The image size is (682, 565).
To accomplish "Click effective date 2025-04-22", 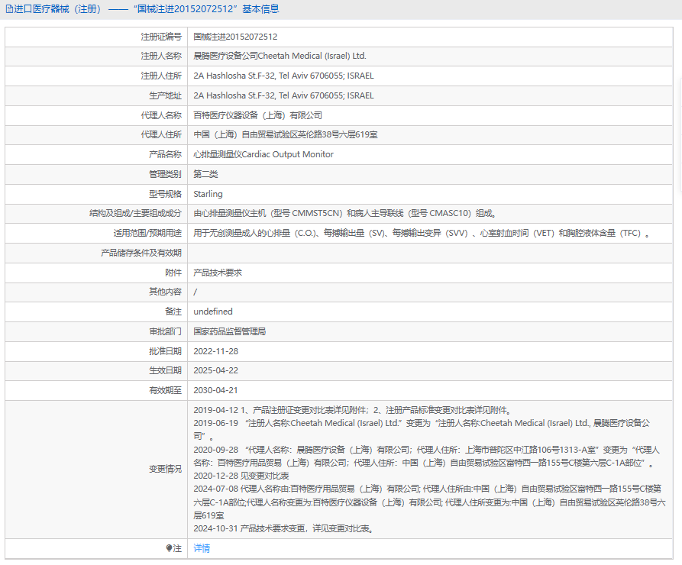I will point(215,370).
